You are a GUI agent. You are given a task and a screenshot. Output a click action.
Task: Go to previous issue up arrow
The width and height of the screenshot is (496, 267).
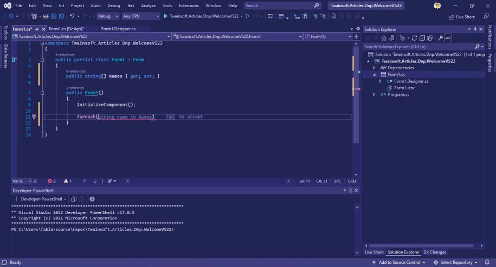tap(85, 181)
